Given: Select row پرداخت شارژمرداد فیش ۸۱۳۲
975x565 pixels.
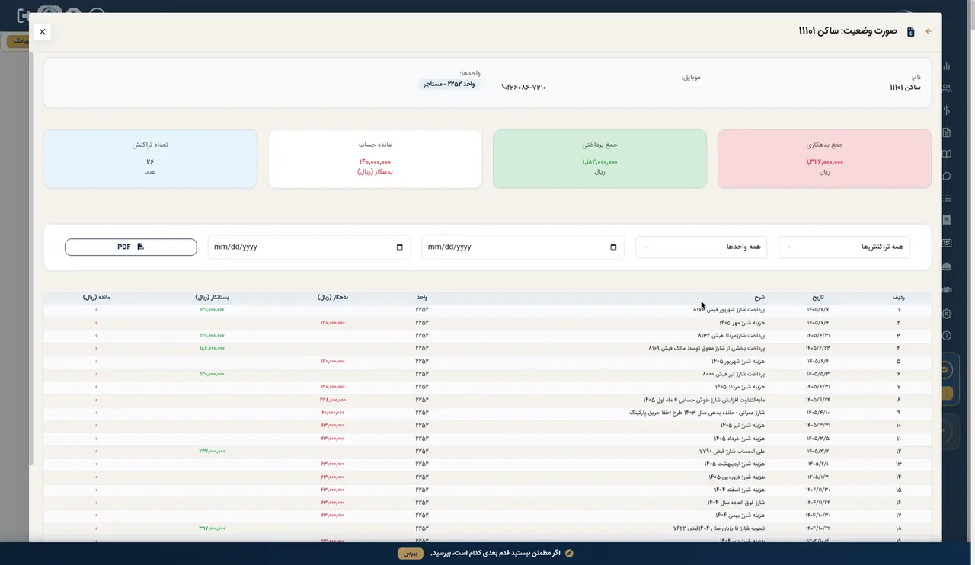Looking at the screenshot, I should pyautogui.click(x=487, y=336).
